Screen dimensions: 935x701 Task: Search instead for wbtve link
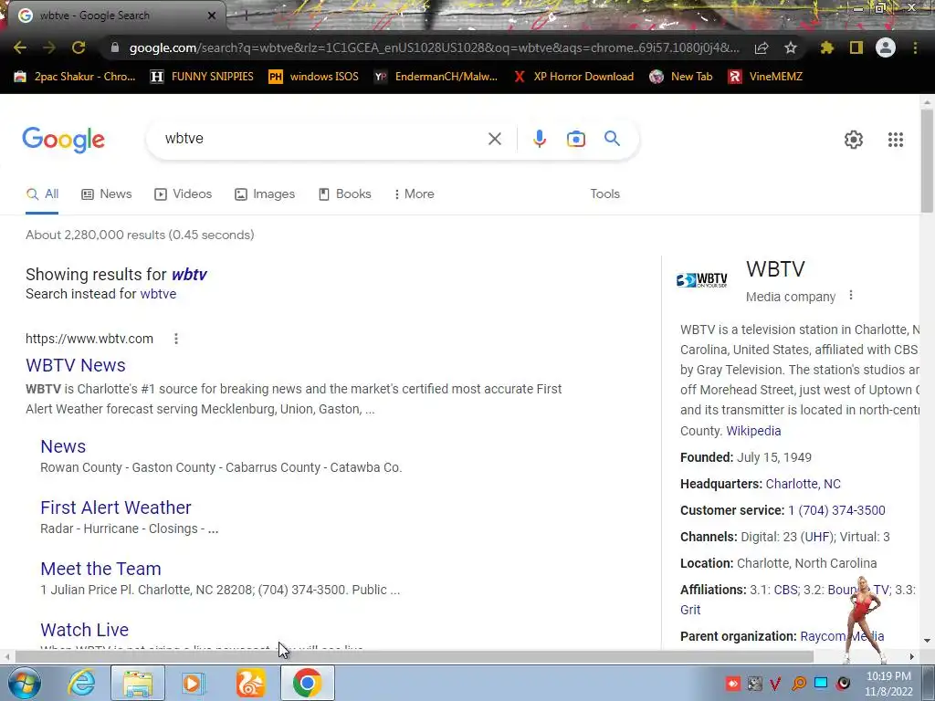pyautogui.click(x=158, y=294)
